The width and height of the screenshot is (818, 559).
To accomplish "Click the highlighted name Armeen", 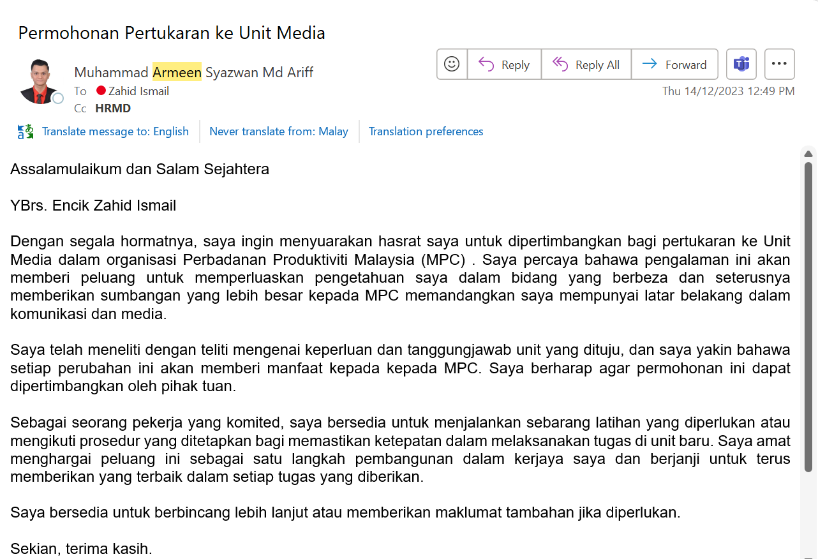I will (177, 72).
